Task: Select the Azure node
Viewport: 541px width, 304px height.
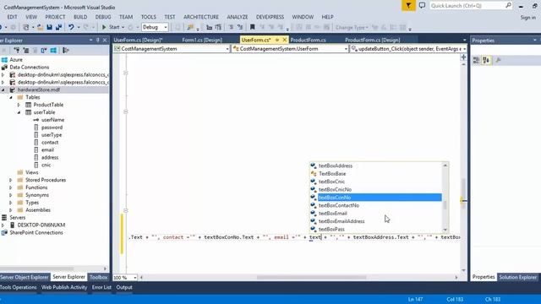Action: tap(16, 60)
